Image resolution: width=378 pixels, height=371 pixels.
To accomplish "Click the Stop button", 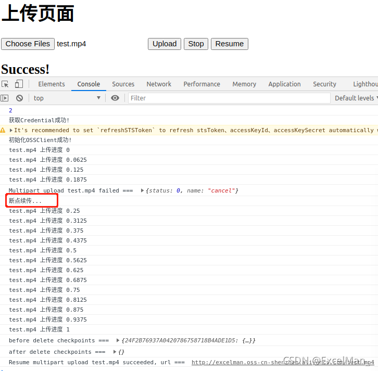I will click(x=196, y=44).
